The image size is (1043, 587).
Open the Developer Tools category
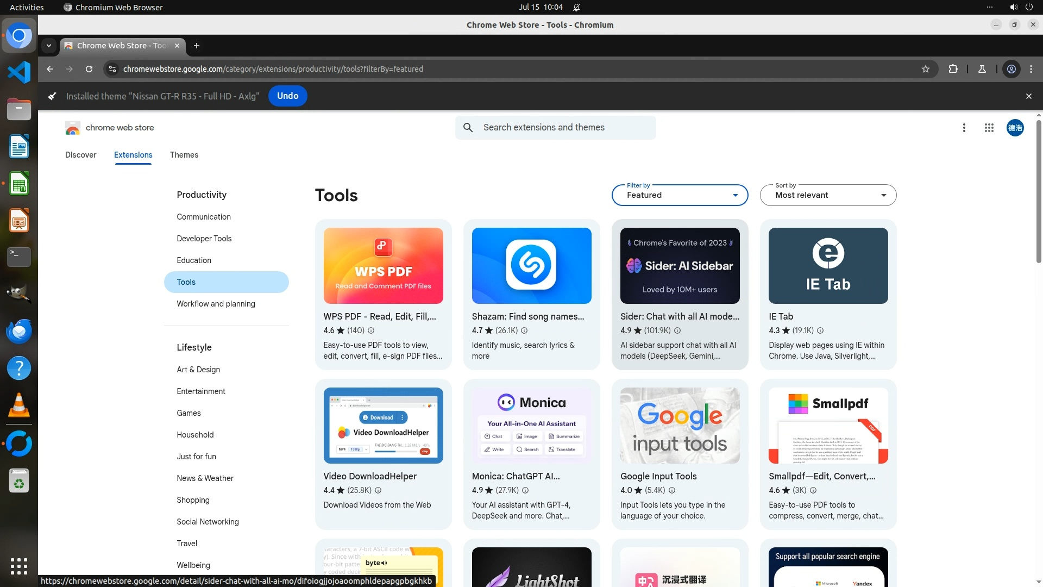(204, 239)
